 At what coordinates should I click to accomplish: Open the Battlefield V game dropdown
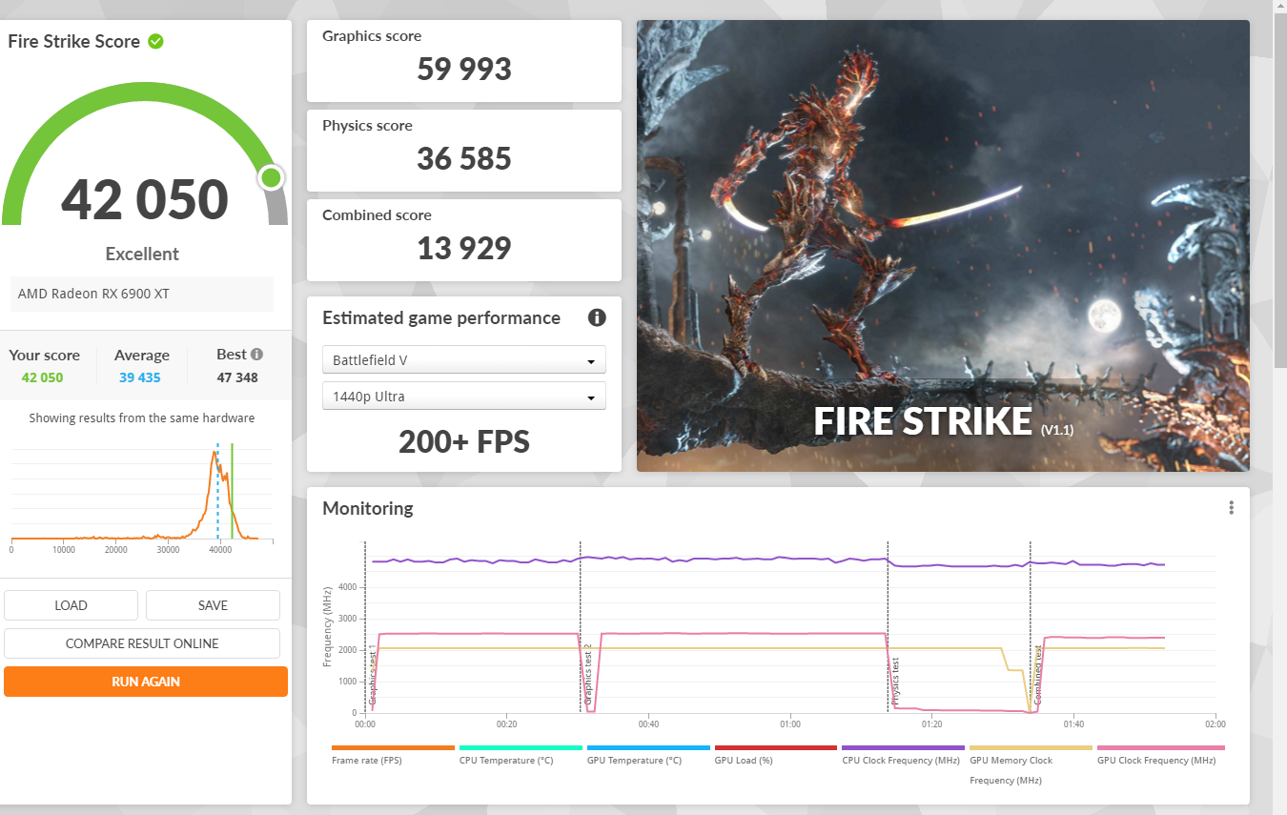(464, 360)
